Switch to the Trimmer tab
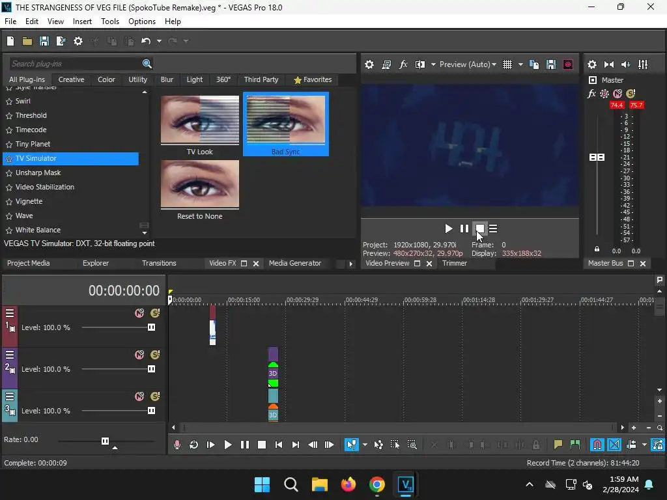The image size is (667, 500). (x=454, y=263)
